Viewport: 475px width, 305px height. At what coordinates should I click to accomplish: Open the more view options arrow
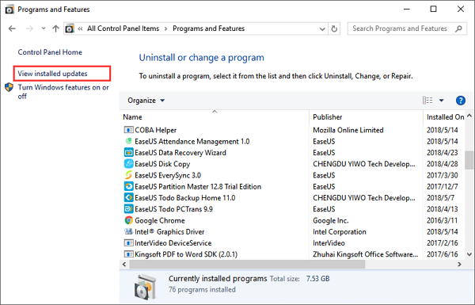point(442,101)
